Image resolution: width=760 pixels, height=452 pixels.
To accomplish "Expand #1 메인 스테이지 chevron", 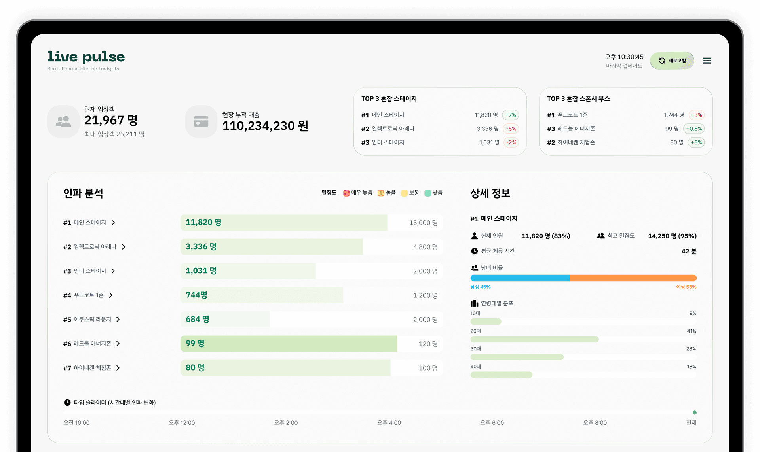I will point(113,223).
